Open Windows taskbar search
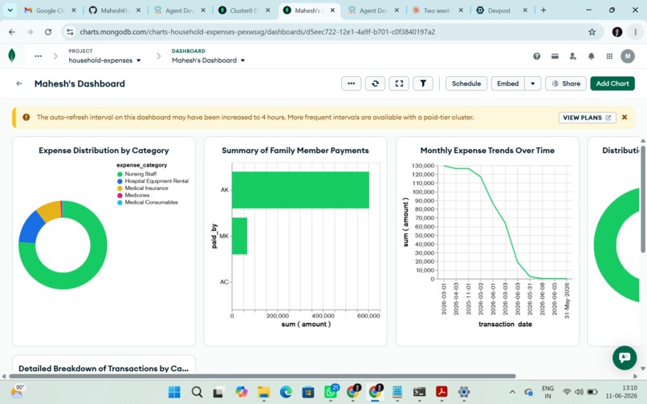This screenshot has height=404, width=647. click(x=197, y=392)
